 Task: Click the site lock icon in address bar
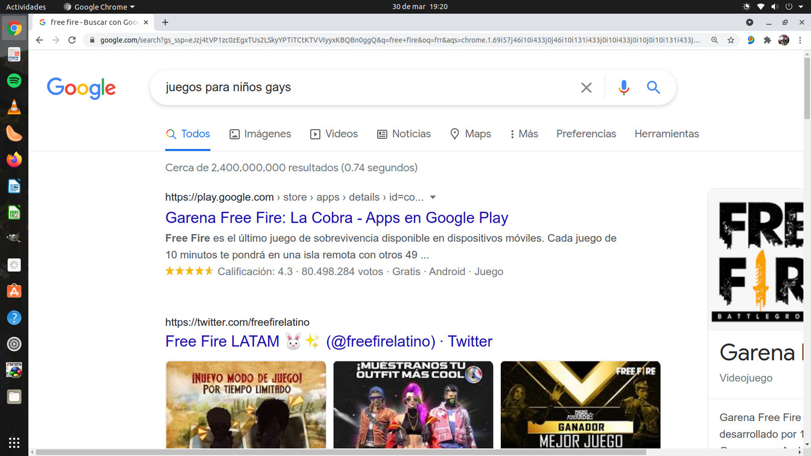coord(92,40)
